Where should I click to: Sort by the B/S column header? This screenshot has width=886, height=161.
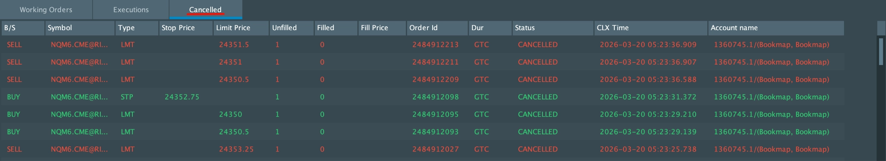23,28
